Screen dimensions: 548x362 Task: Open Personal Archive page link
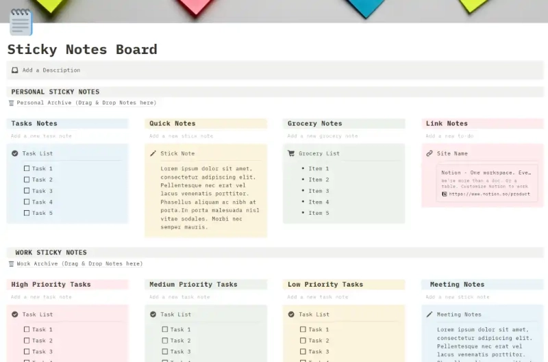[86, 103]
